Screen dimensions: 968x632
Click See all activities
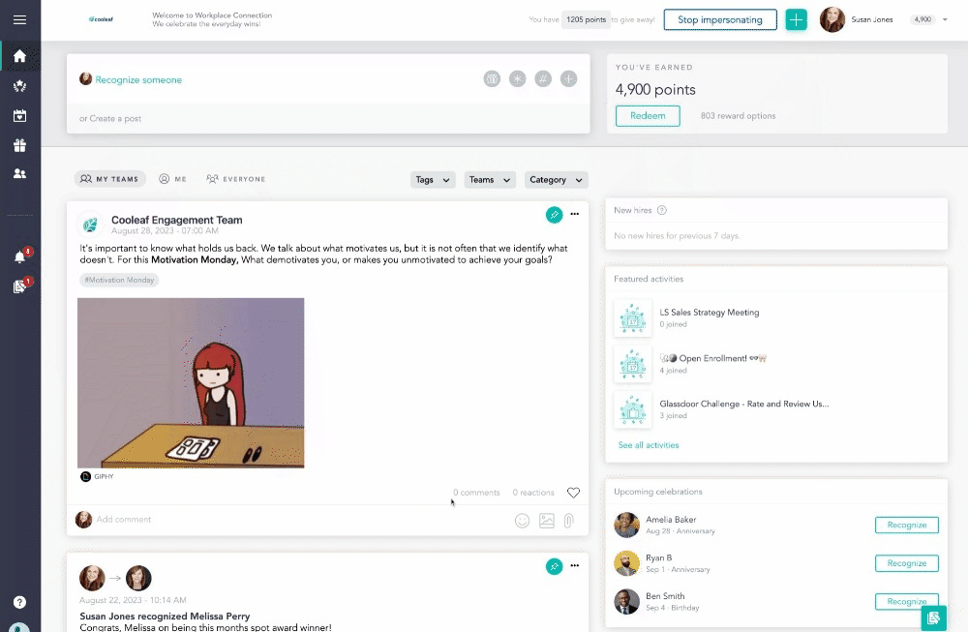tap(649, 445)
